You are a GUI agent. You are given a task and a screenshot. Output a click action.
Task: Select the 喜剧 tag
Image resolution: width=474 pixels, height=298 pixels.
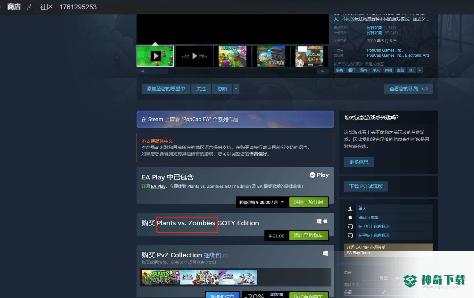[x=401, y=70]
